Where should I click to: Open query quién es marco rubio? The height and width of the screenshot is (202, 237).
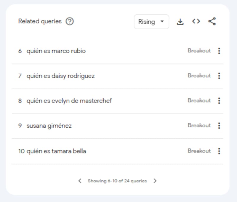pos(56,51)
